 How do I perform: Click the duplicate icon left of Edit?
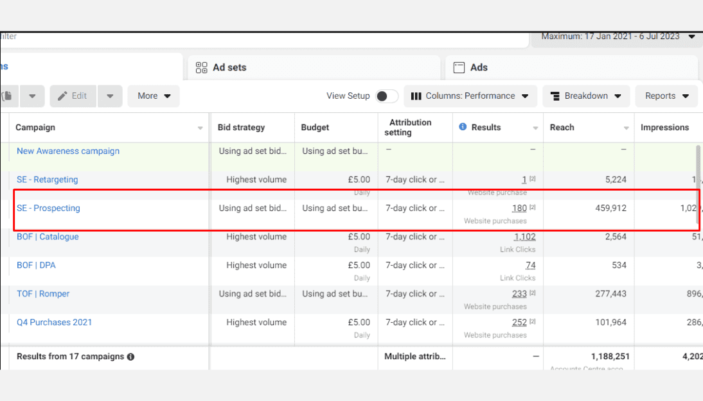click(x=8, y=96)
